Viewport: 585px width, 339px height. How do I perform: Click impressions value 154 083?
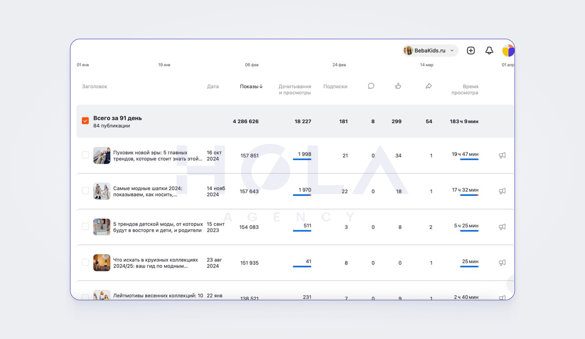[249, 227]
